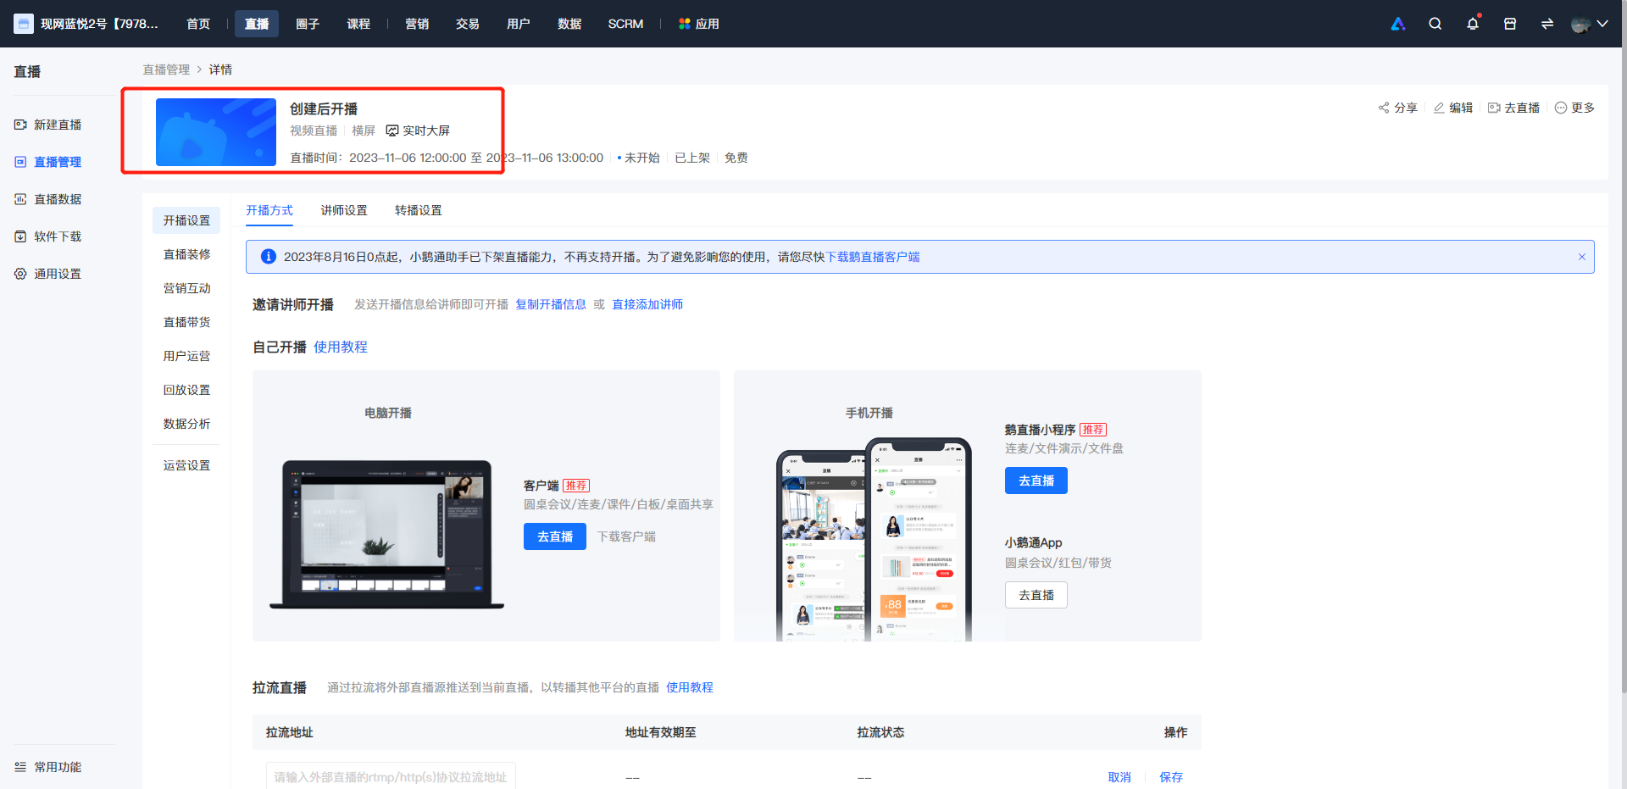Click the store icon in top bar

point(1510,24)
